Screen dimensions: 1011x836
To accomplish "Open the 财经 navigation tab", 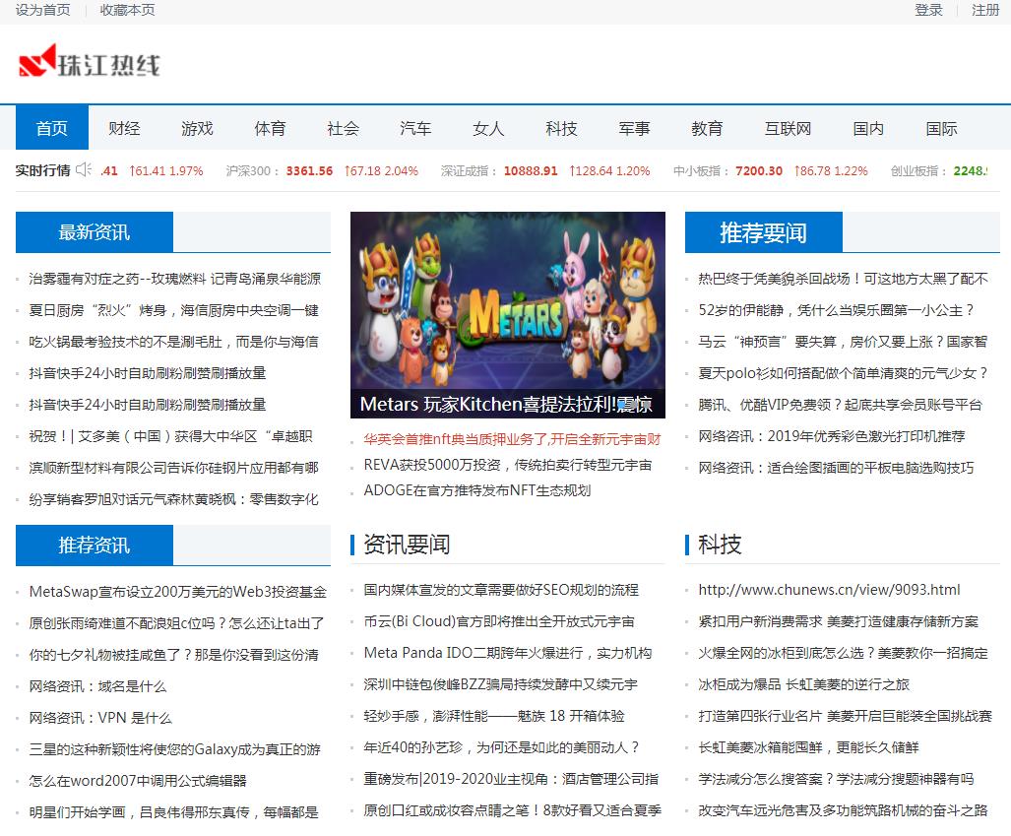I will click(124, 128).
